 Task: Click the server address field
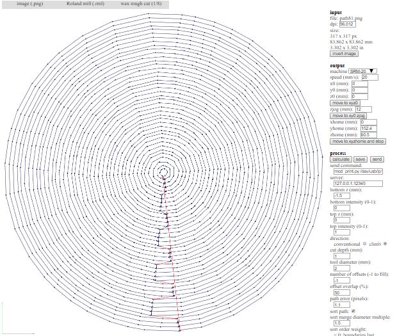[x=358, y=184]
